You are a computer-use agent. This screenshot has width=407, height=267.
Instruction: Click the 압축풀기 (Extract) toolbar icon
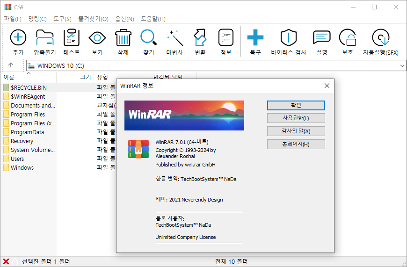point(44,37)
